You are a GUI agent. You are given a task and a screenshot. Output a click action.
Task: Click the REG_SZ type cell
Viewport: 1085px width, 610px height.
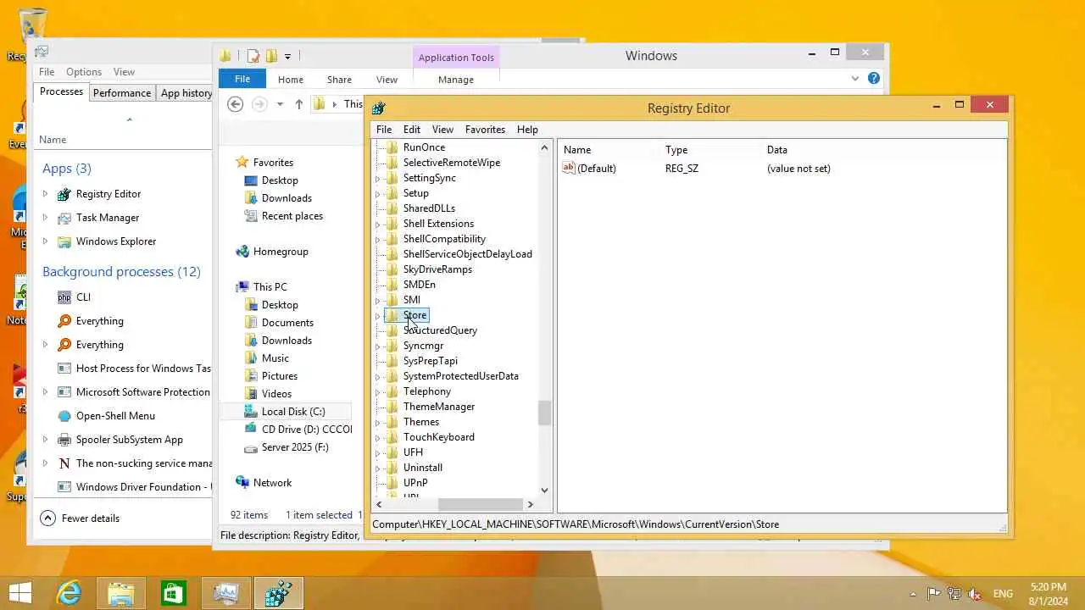click(x=682, y=169)
